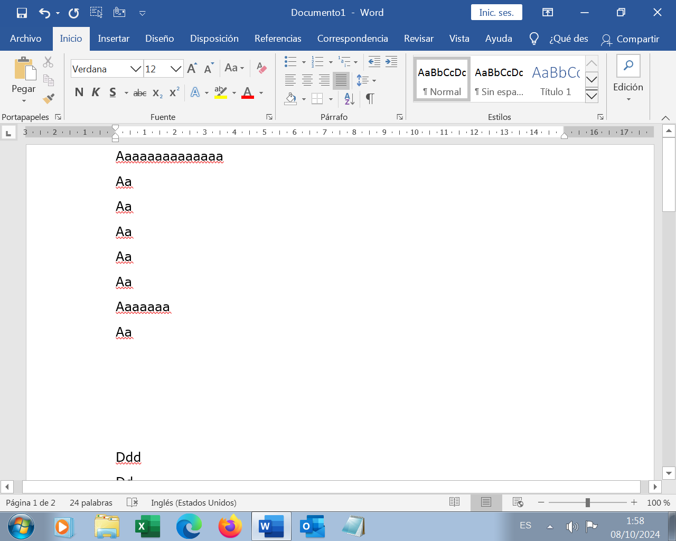Switch to the Insertar ribbon tab
Screen dimensions: 676x541
click(x=114, y=39)
